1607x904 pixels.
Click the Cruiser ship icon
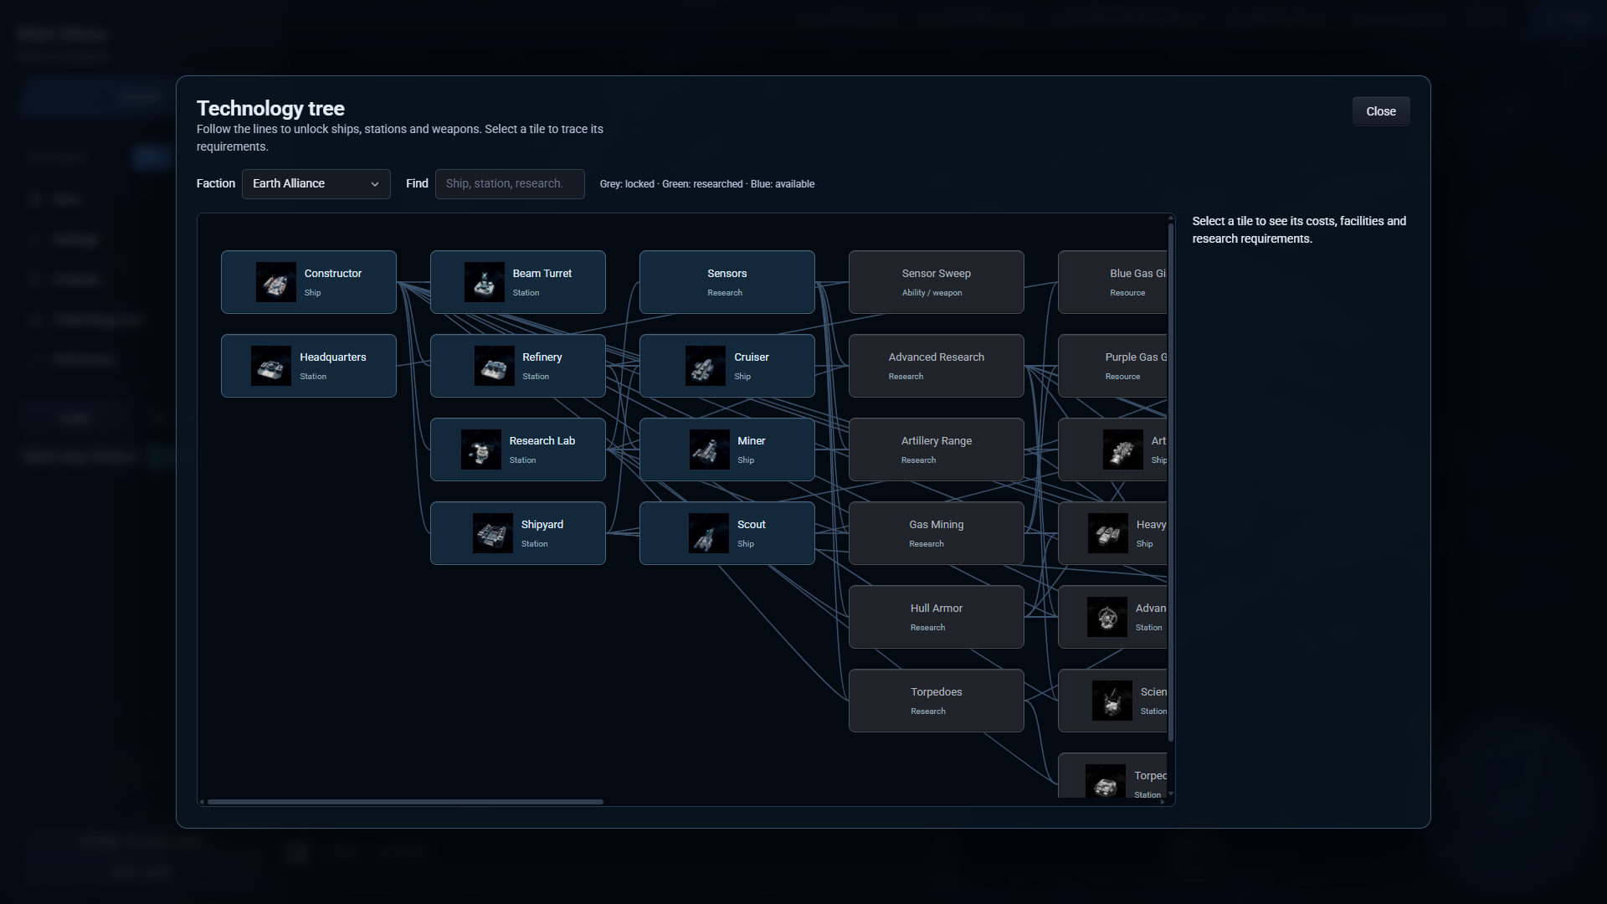706,366
